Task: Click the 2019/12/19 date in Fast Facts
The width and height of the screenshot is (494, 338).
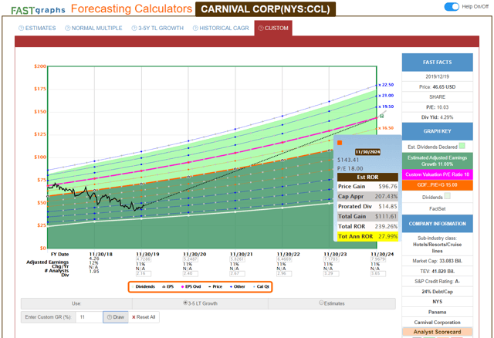Action: (438, 76)
